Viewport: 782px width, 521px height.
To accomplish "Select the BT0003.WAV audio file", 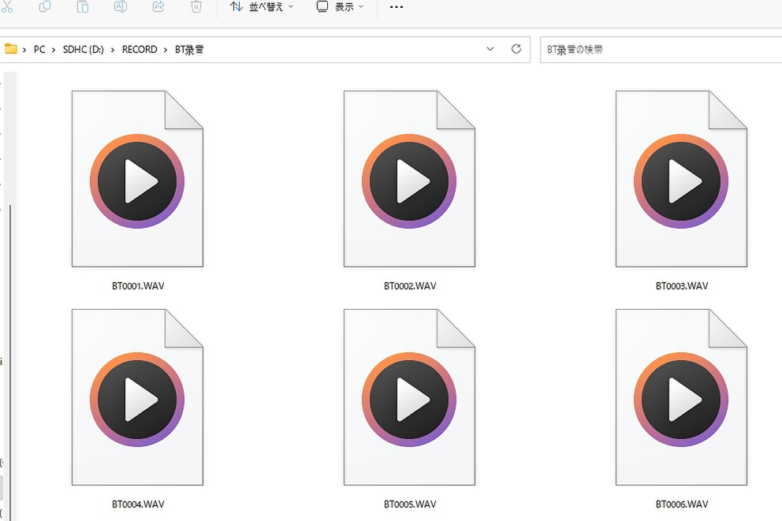I will [681, 191].
